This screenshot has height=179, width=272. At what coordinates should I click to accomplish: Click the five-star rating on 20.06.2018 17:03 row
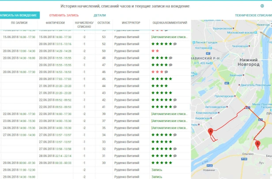pyautogui.click(x=161, y=79)
